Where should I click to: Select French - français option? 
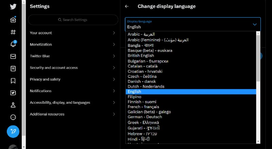tap(191, 107)
